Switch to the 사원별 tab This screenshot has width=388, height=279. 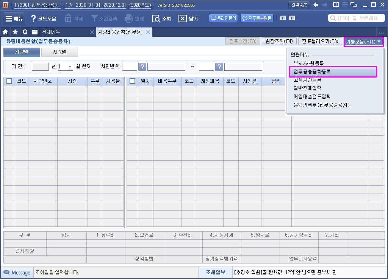(59, 52)
